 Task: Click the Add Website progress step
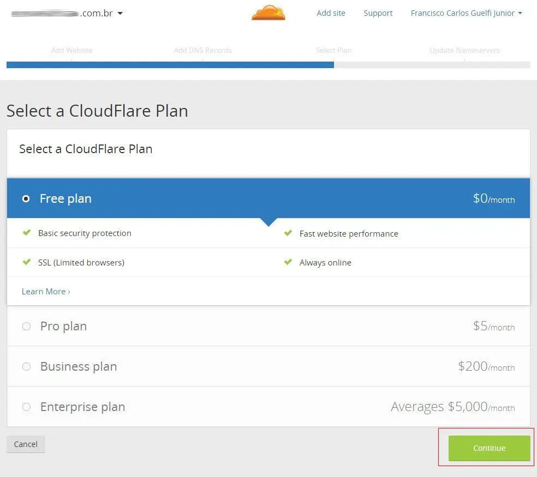click(71, 50)
